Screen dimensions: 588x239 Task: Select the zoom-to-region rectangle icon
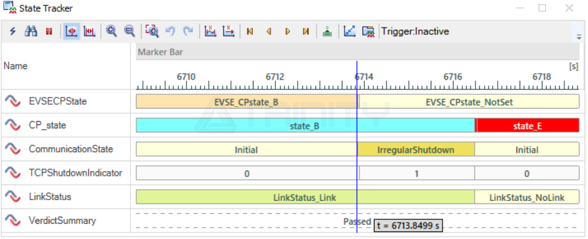(152, 32)
